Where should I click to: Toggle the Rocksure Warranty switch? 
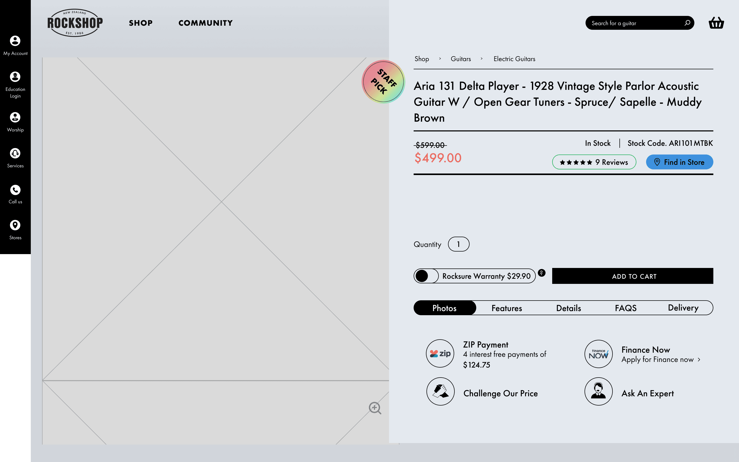tap(426, 276)
